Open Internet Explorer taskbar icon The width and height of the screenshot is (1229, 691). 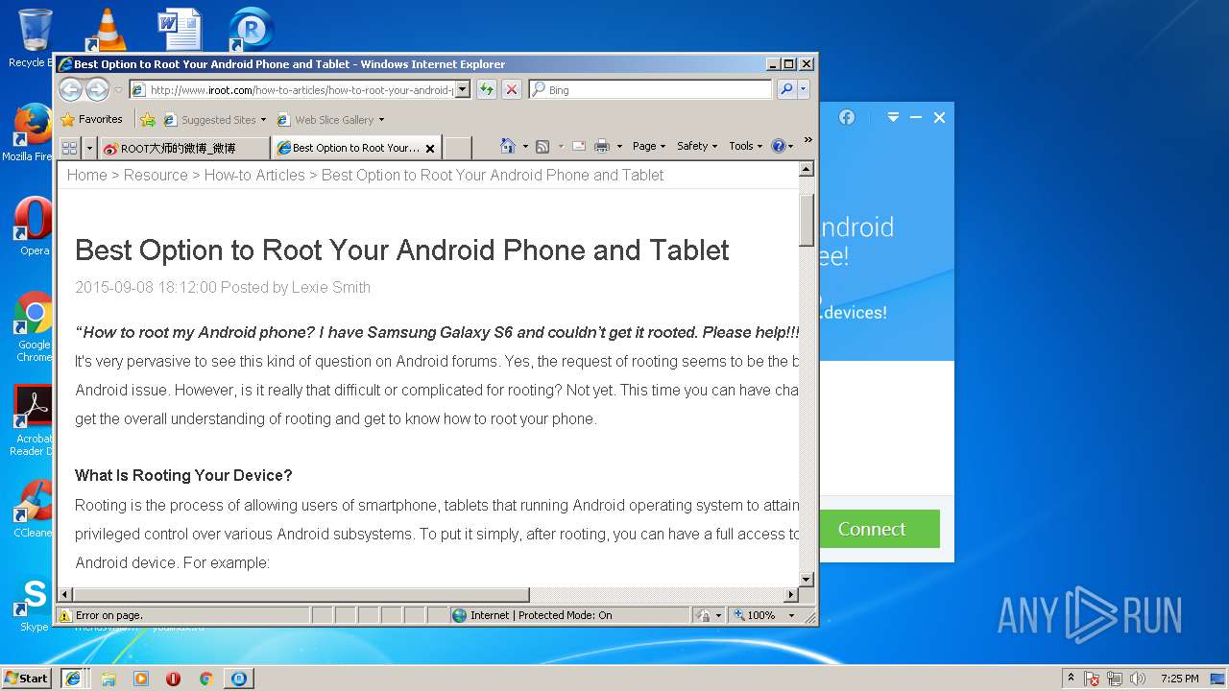tap(73, 678)
